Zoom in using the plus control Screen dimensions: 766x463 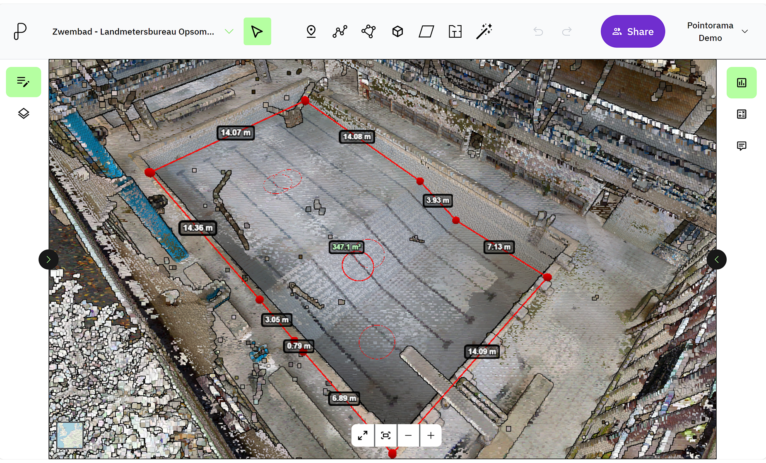[430, 435]
